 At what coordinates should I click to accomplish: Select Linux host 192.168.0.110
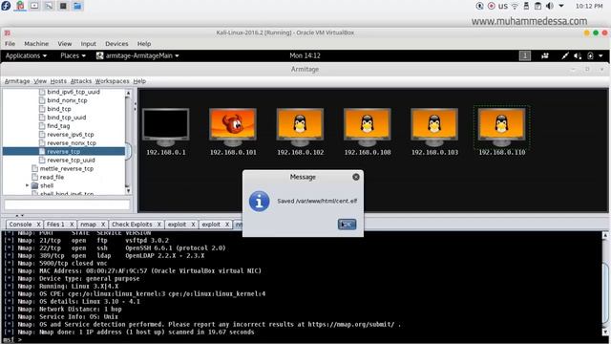501,127
